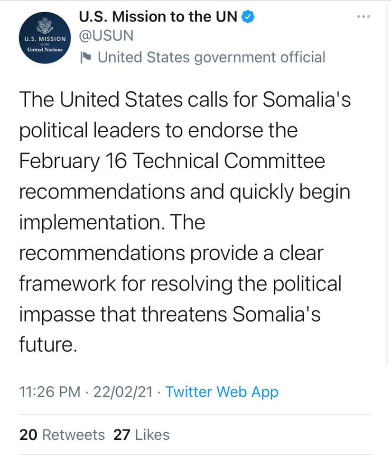Open the three-dot more options menu

tap(363, 17)
